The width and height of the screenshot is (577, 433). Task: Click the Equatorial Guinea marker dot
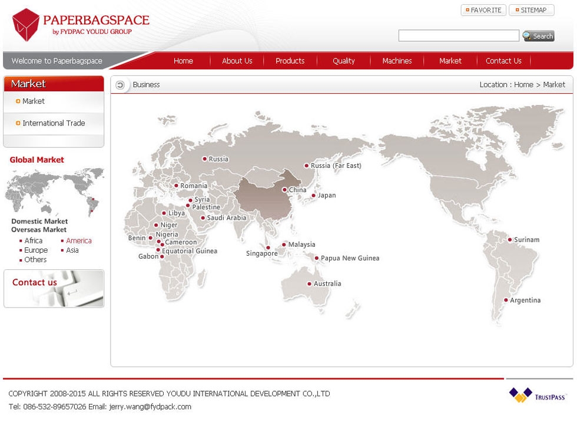point(158,250)
